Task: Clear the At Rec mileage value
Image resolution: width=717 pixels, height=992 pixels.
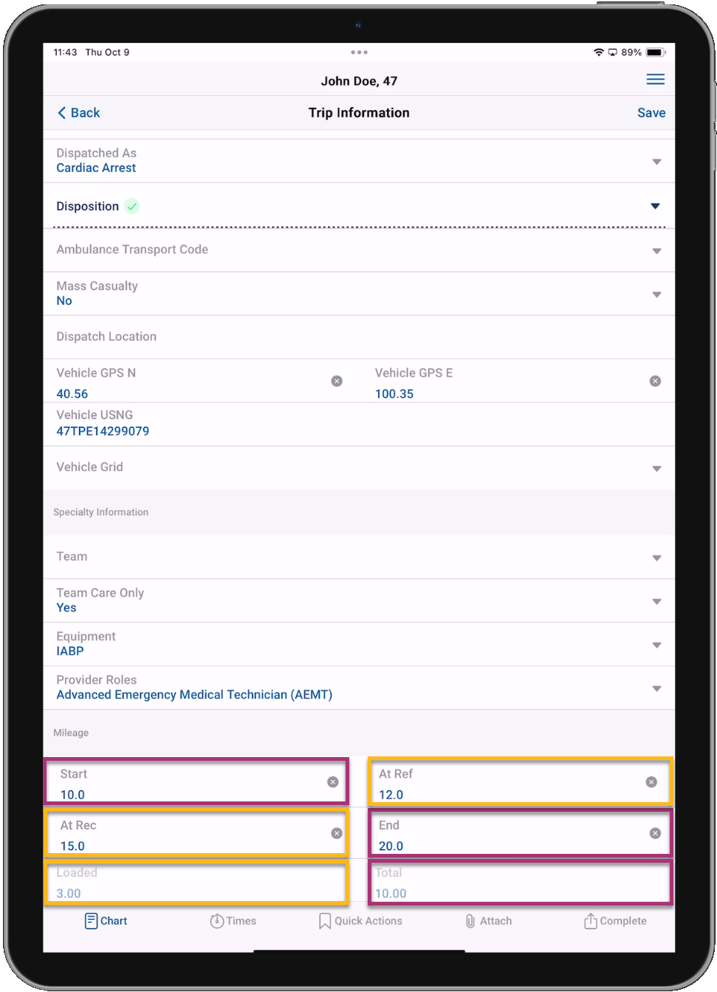Action: 337,833
